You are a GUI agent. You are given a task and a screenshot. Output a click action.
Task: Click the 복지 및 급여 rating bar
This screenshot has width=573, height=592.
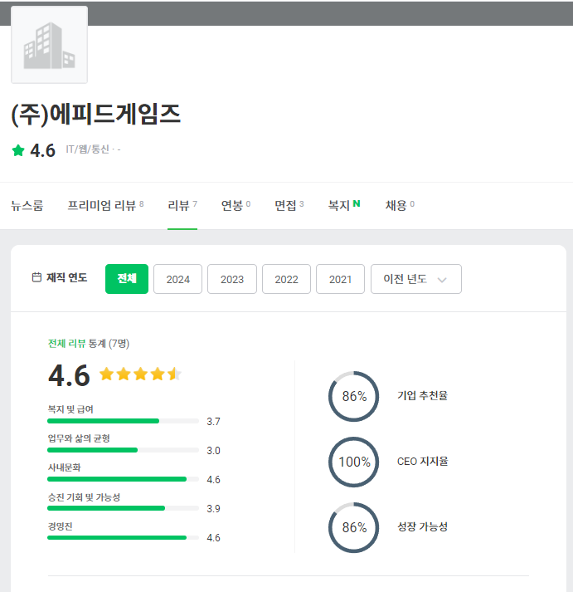click(x=123, y=421)
